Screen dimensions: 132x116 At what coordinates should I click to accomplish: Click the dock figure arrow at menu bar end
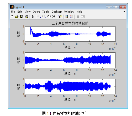coord(124,12)
